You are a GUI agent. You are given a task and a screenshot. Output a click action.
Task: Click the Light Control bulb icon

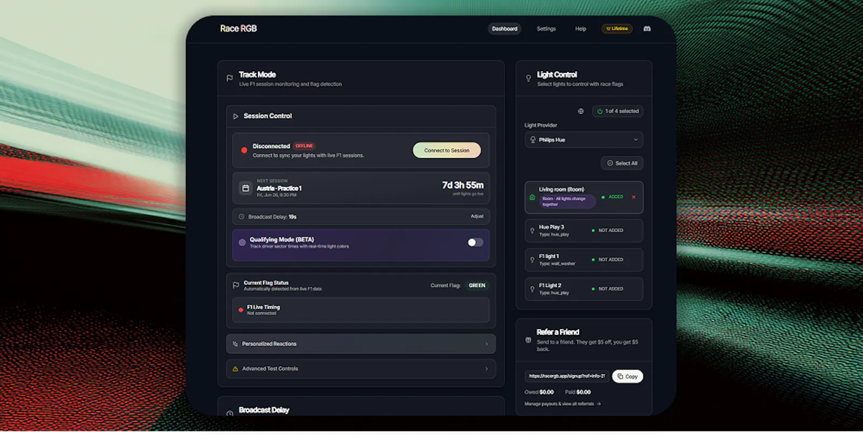coord(529,78)
